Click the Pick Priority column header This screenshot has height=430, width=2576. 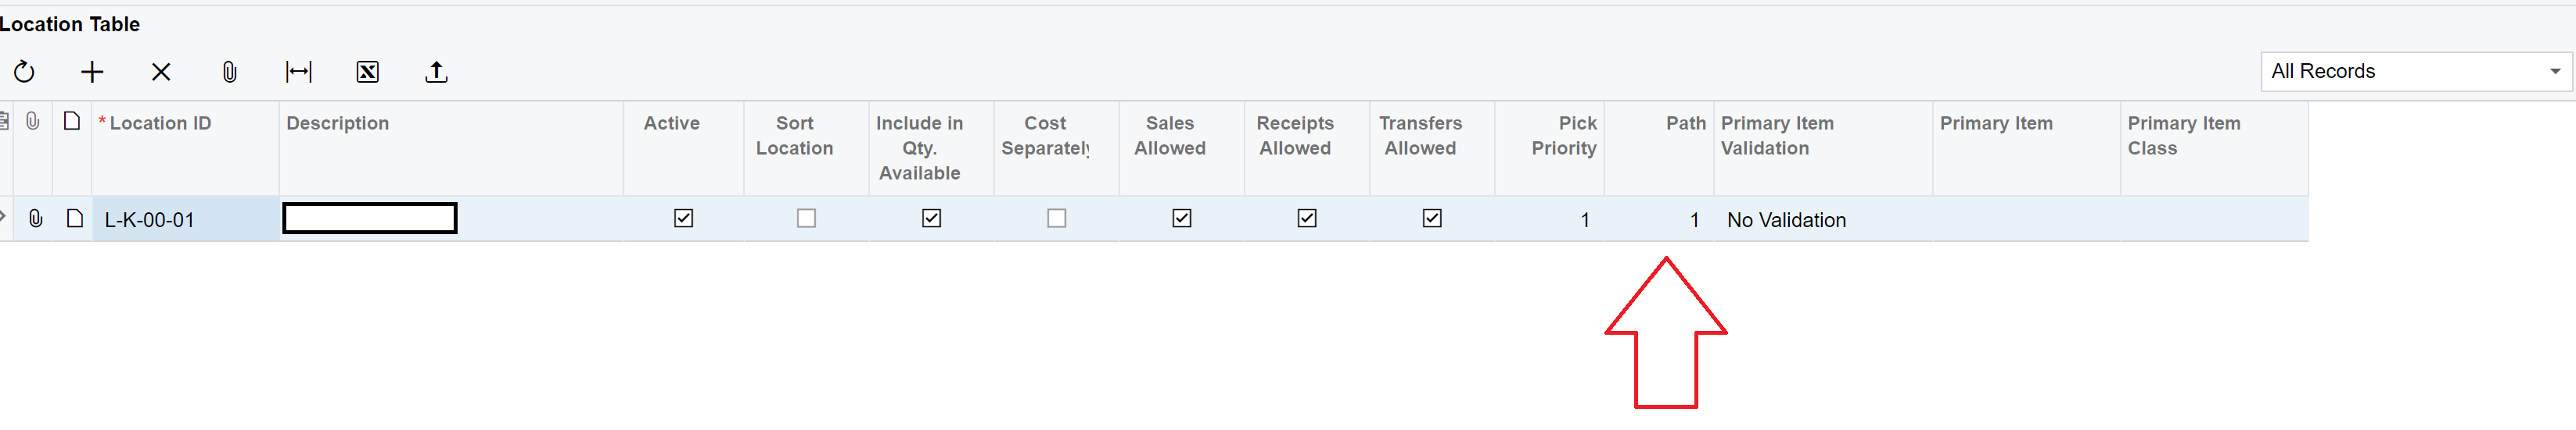pyautogui.click(x=1563, y=136)
